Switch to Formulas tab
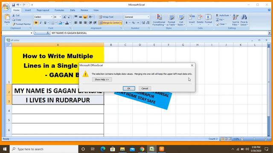The height and width of the screenshot is (153, 273). coord(59,10)
